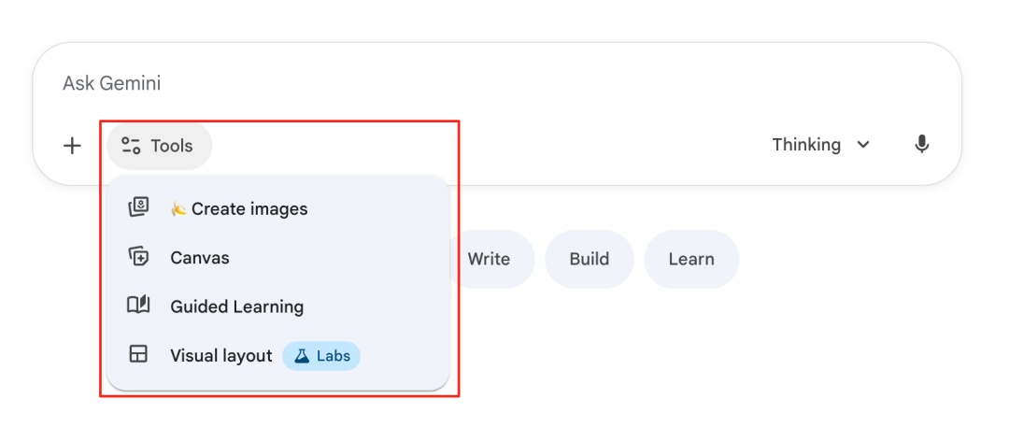Click the image stack icon beside Create images
This screenshot has height=427, width=1009.
[138, 208]
